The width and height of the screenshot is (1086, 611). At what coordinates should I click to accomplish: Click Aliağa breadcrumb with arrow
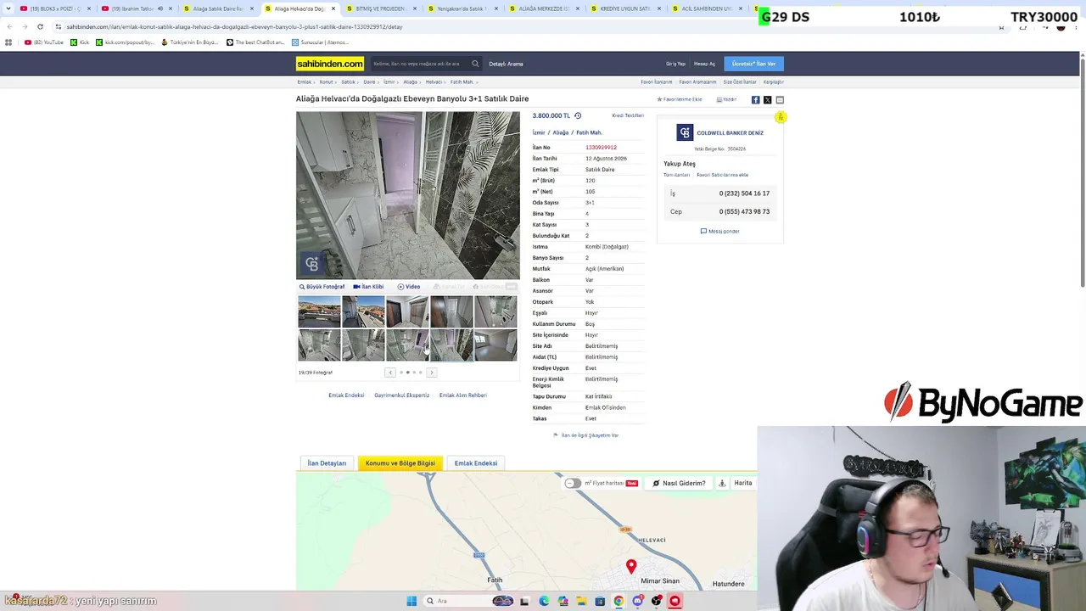[x=411, y=82]
